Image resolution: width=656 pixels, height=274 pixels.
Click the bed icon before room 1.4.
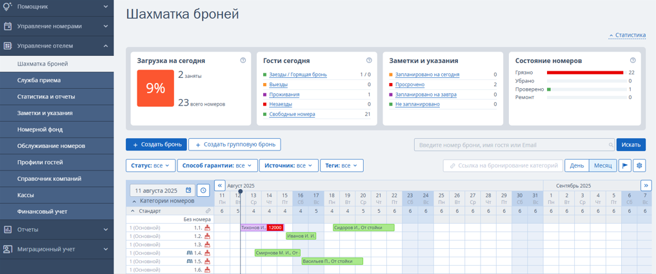(x=189, y=253)
